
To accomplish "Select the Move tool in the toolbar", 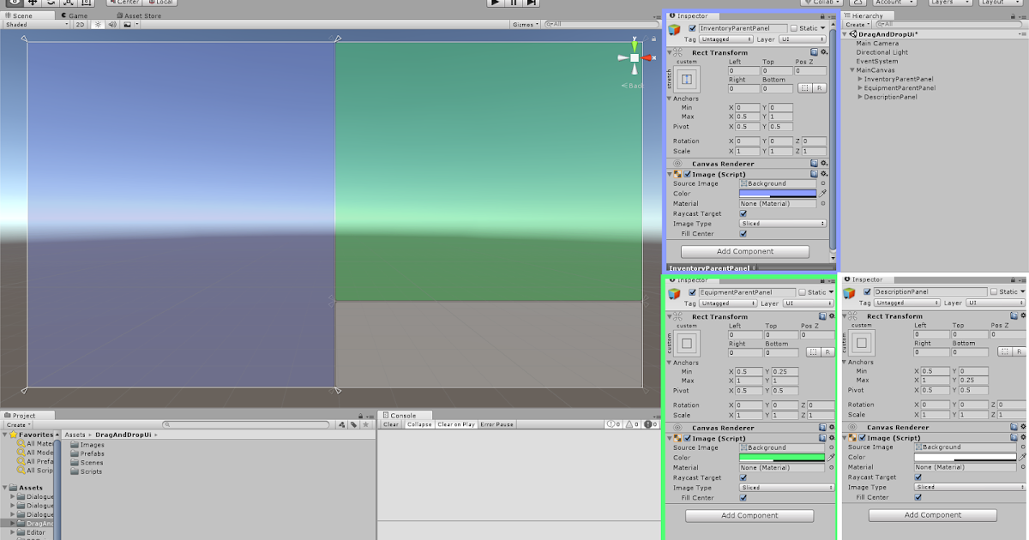I will 33,3.
